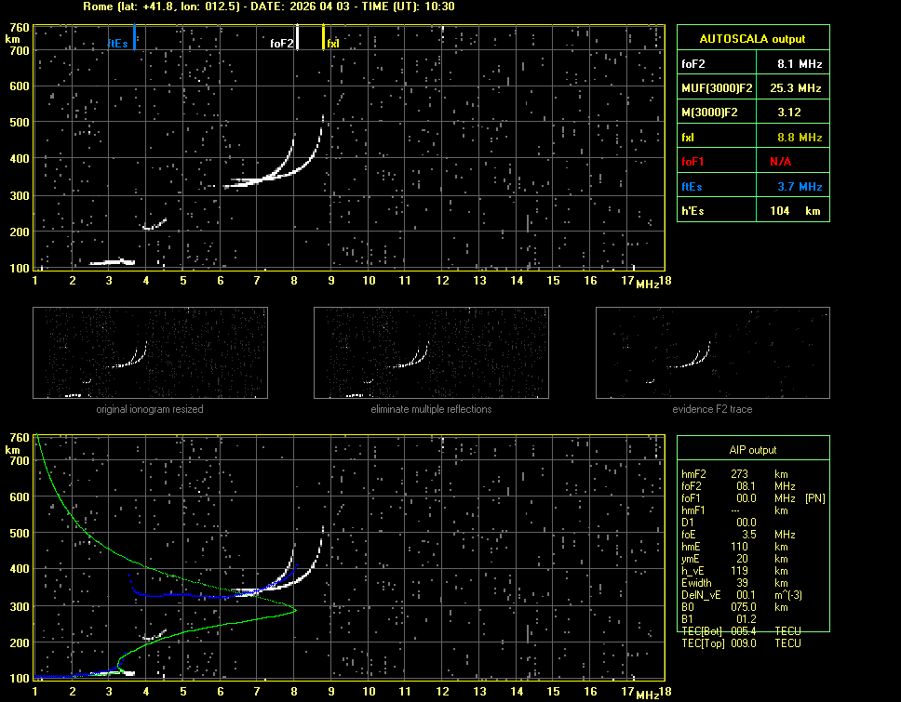Select the AUTOSCALA output header

pos(752,39)
